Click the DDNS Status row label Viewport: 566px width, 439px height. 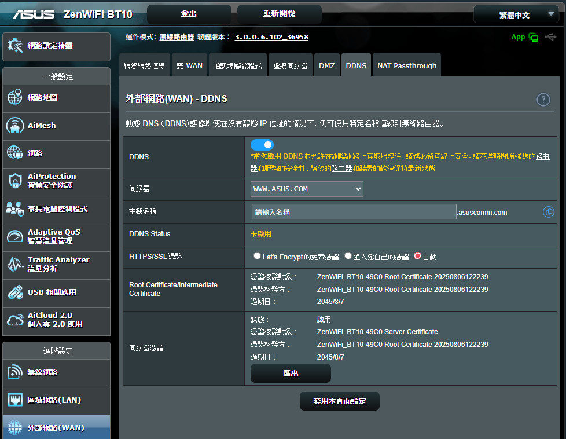[x=149, y=234]
